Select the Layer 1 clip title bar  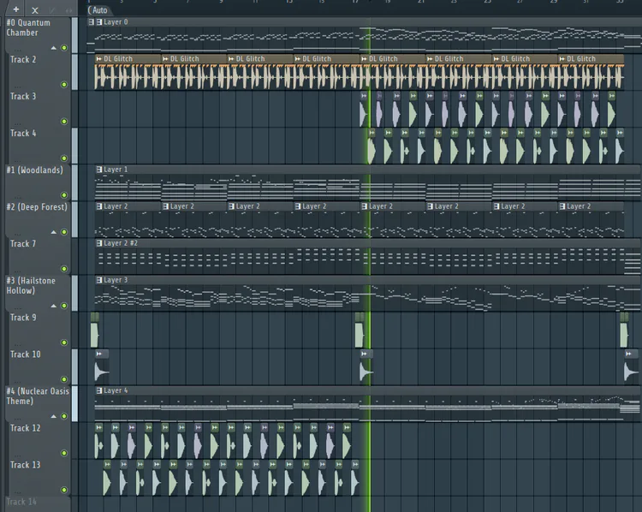(368, 170)
